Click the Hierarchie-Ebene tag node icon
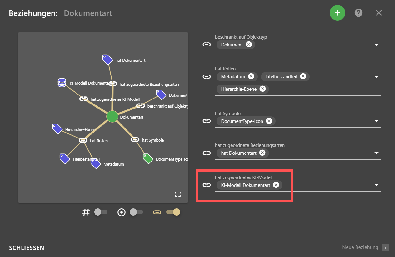Image resolution: width=395 pixels, height=257 pixels. [57, 129]
